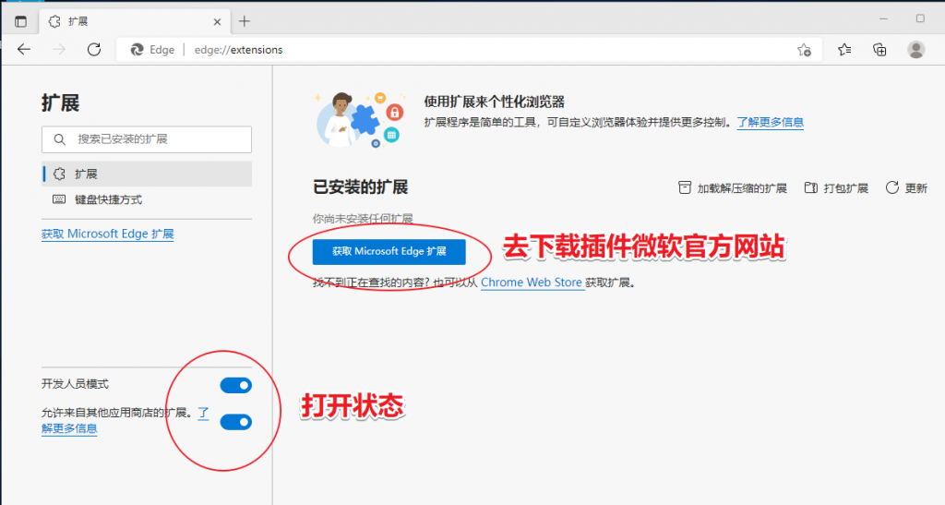Toggle 开发人员模式 switch

coord(235,385)
